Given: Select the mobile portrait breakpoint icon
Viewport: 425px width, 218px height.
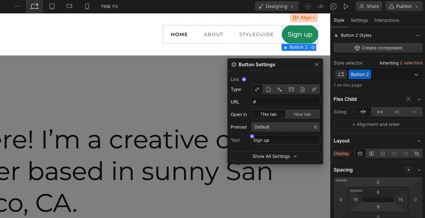Looking at the screenshot, I should coord(87,6).
